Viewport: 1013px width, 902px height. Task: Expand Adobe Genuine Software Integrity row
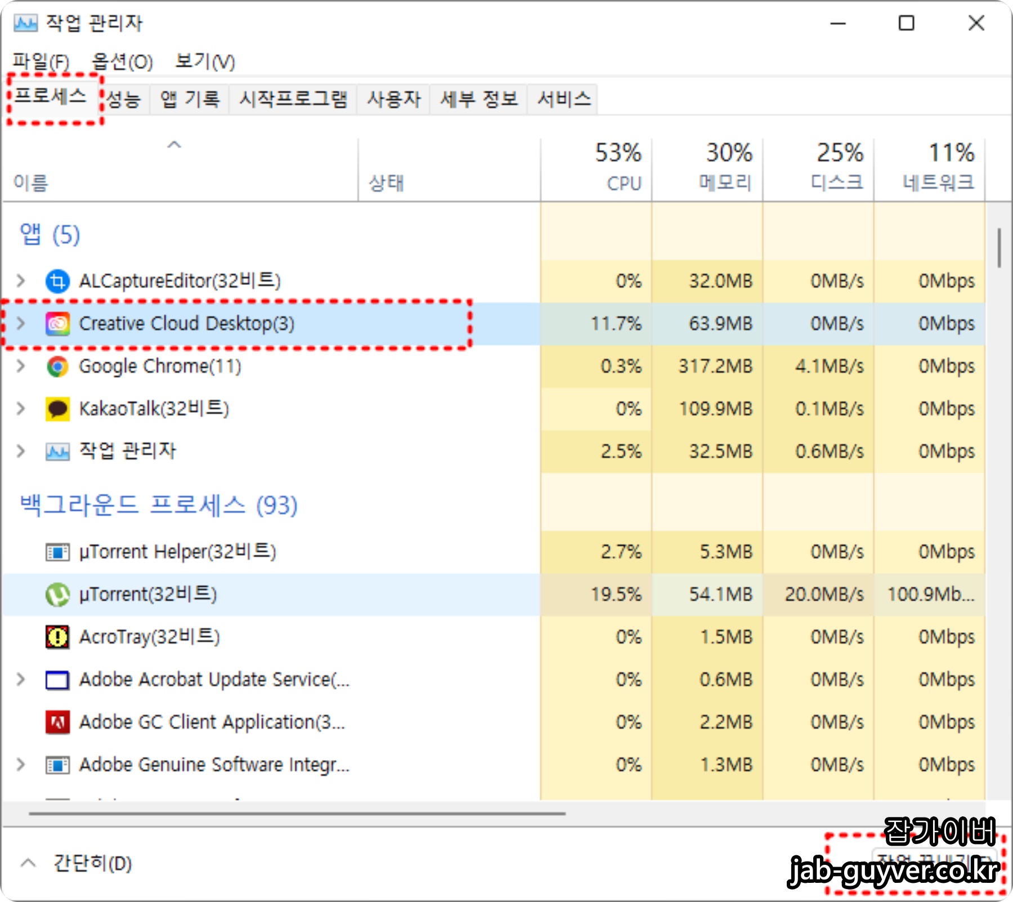(x=21, y=765)
